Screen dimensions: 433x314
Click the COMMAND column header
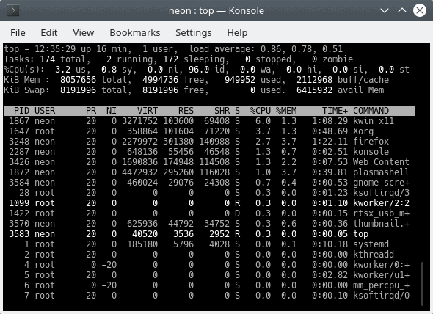[x=371, y=111]
